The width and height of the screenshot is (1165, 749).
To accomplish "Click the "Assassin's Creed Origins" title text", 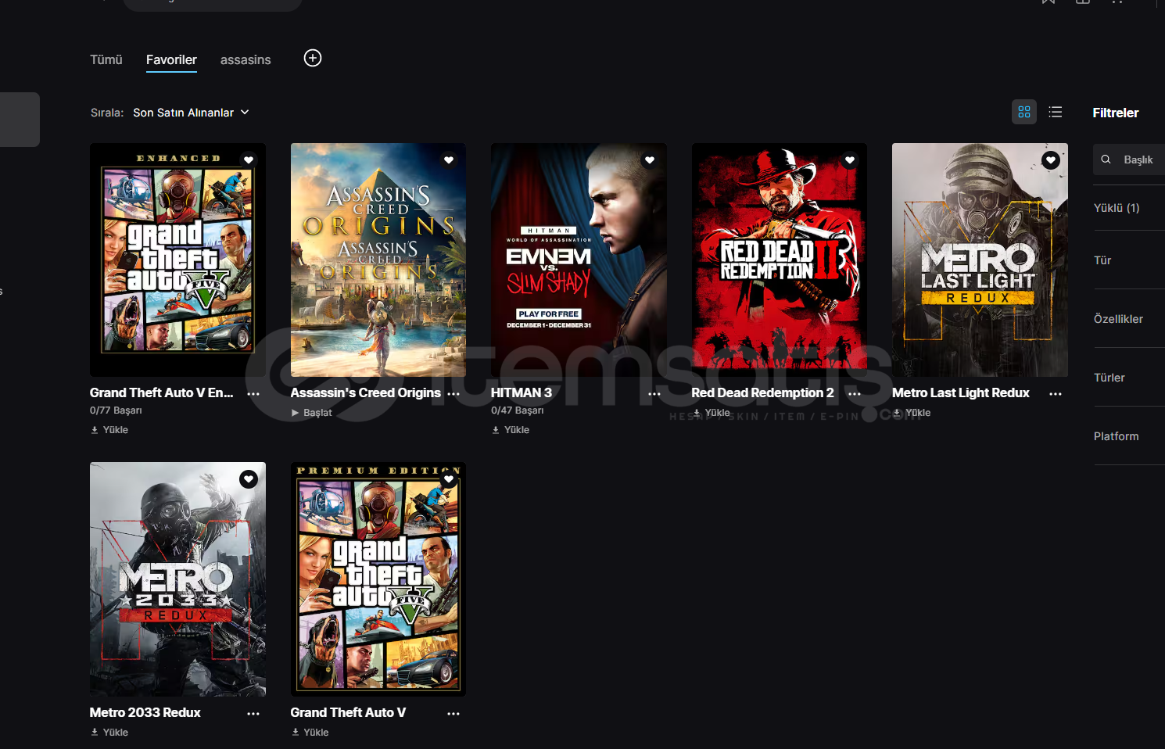I will coord(366,393).
